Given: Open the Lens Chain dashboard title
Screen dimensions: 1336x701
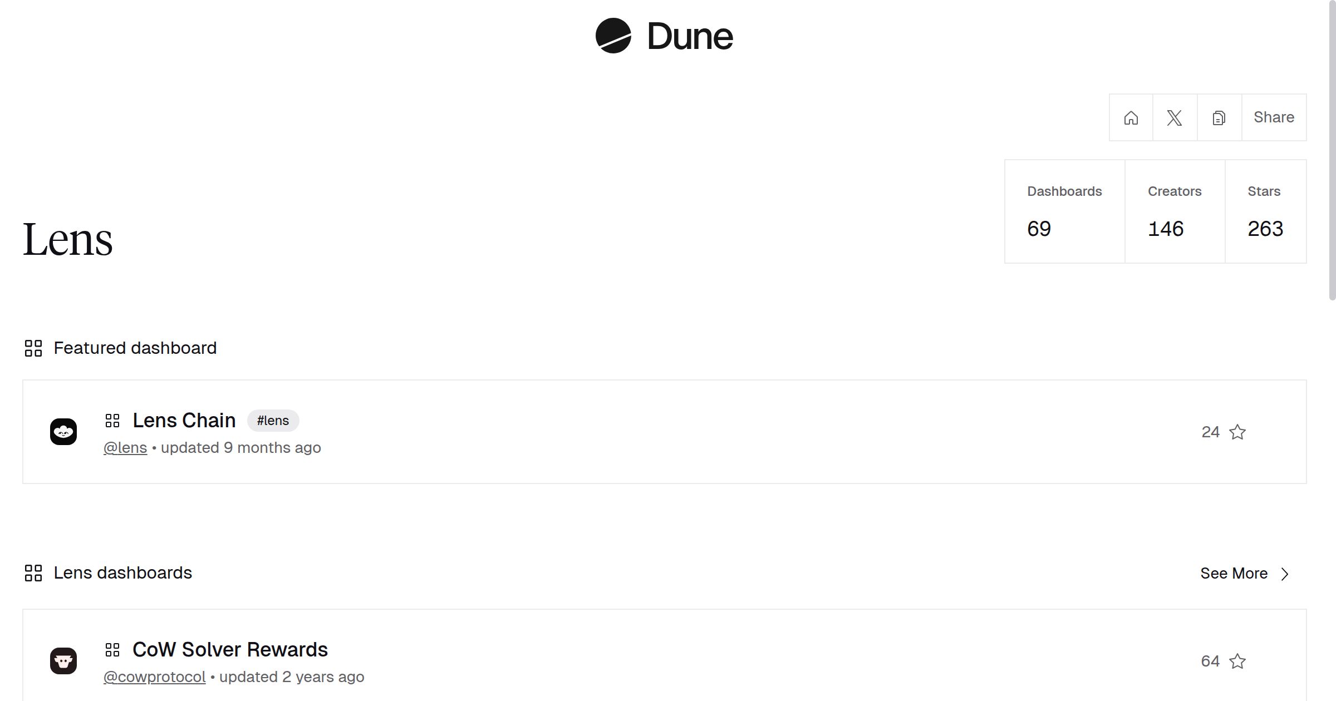Looking at the screenshot, I should (184, 421).
